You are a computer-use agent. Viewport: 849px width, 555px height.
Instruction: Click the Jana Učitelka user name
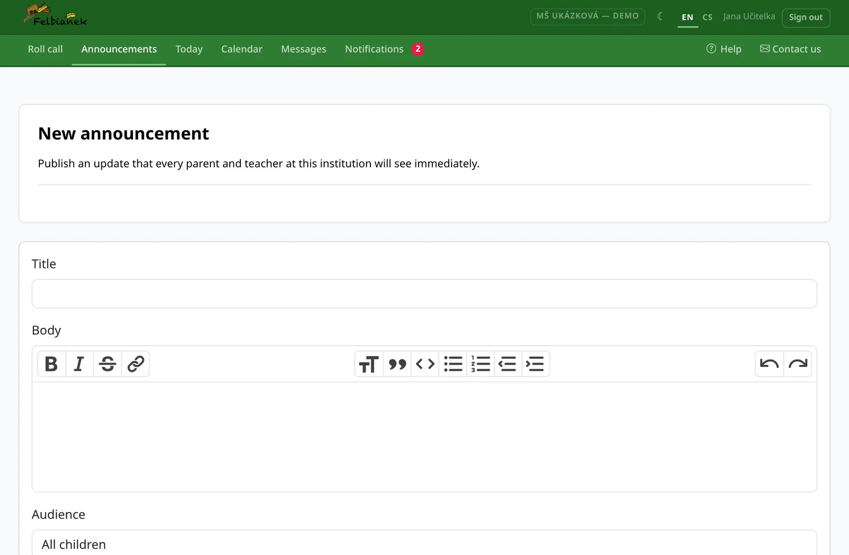(x=749, y=16)
